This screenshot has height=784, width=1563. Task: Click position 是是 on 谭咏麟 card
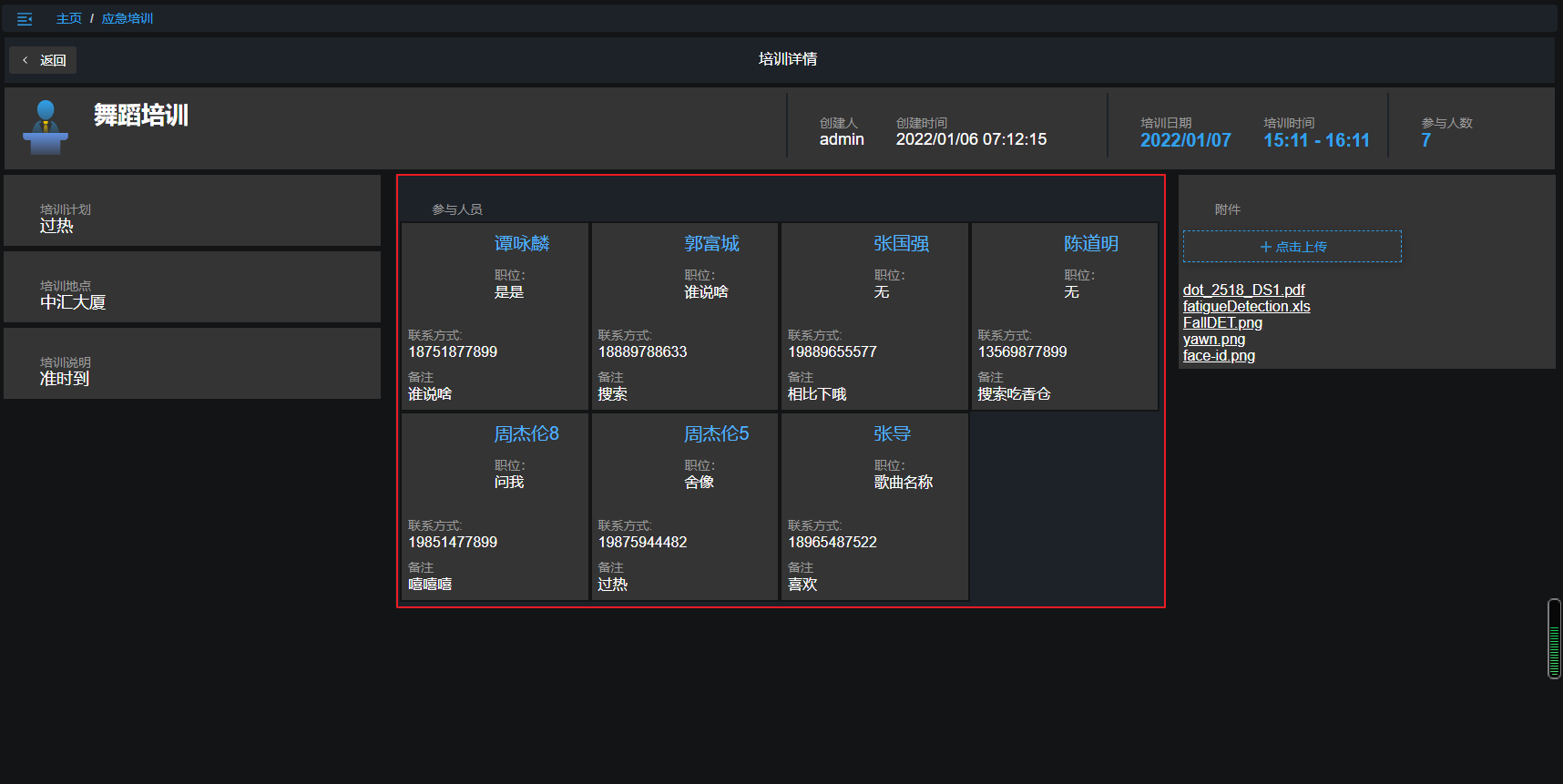509,292
